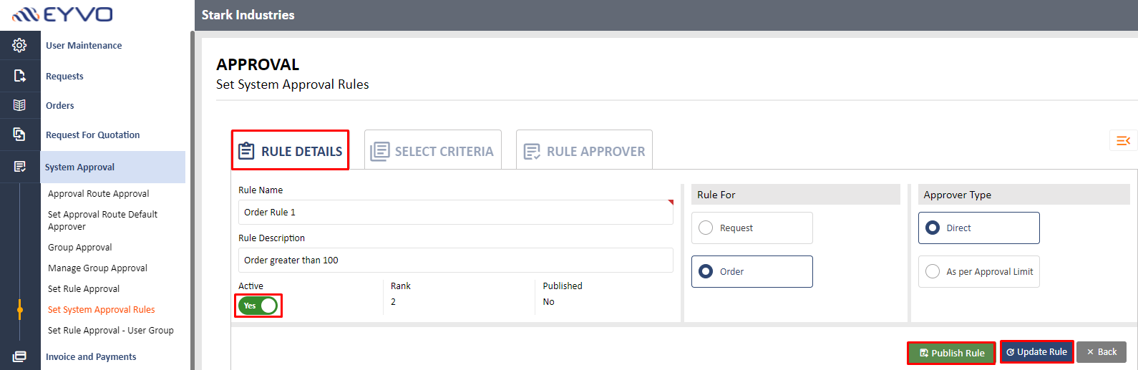Switch to the Select Criteria tab

433,150
